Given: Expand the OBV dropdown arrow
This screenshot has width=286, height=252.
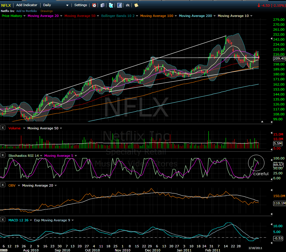Looking at the screenshot, I should (x=19, y=185).
